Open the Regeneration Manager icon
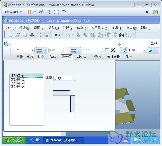 coord(114,35)
